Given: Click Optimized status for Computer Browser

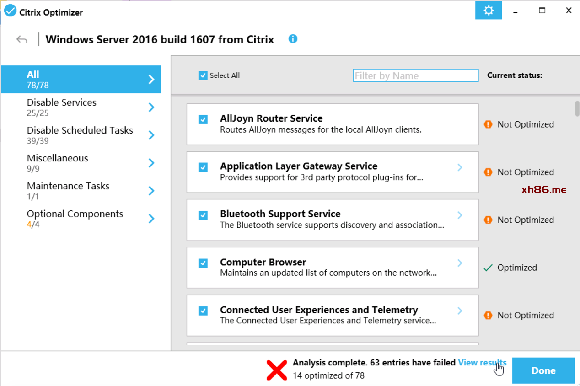Looking at the screenshot, I should tap(517, 268).
